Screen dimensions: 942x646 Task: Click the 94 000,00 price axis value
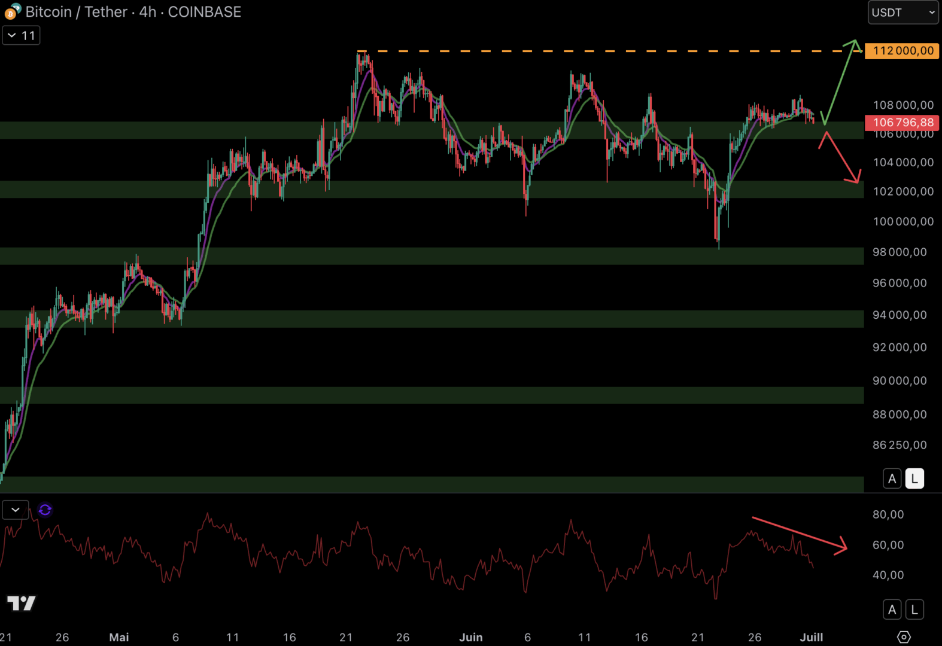coord(900,315)
